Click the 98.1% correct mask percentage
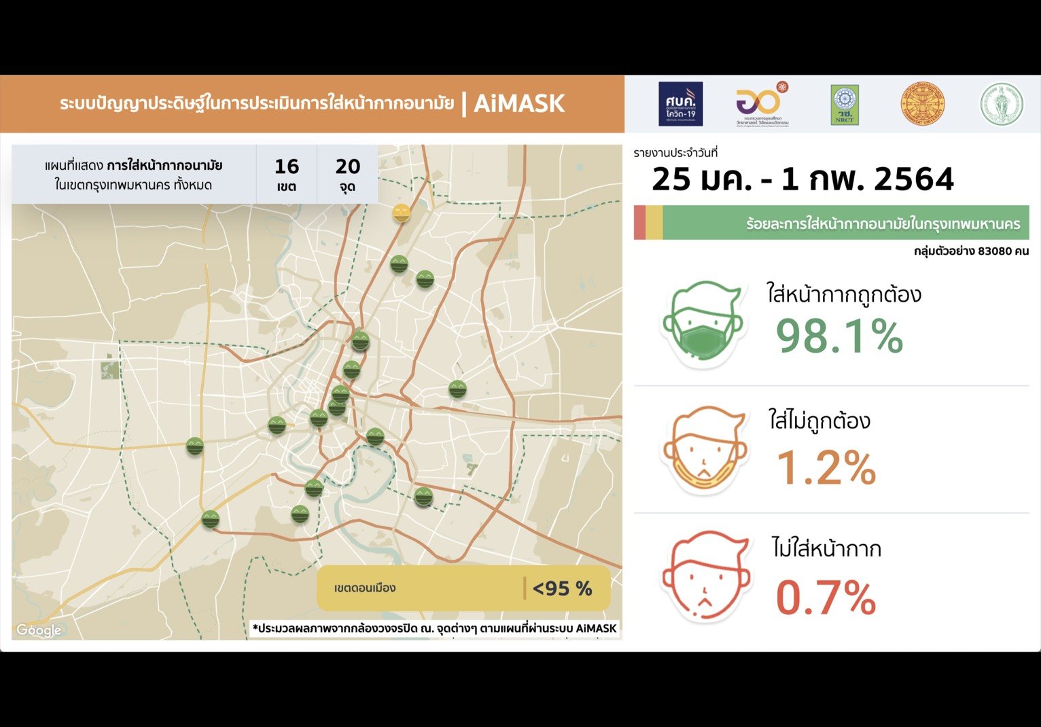The height and width of the screenshot is (727, 1041). [839, 337]
